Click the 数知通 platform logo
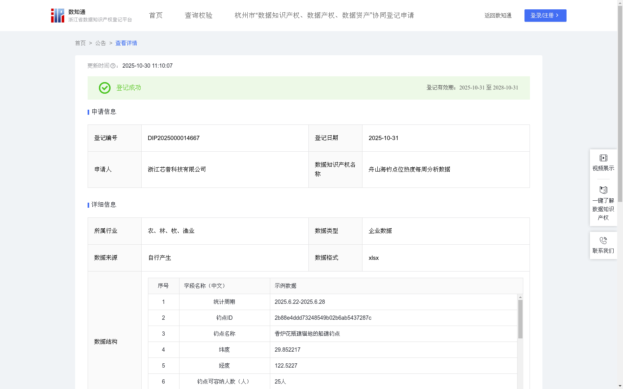The width and height of the screenshot is (623, 389). click(x=92, y=16)
